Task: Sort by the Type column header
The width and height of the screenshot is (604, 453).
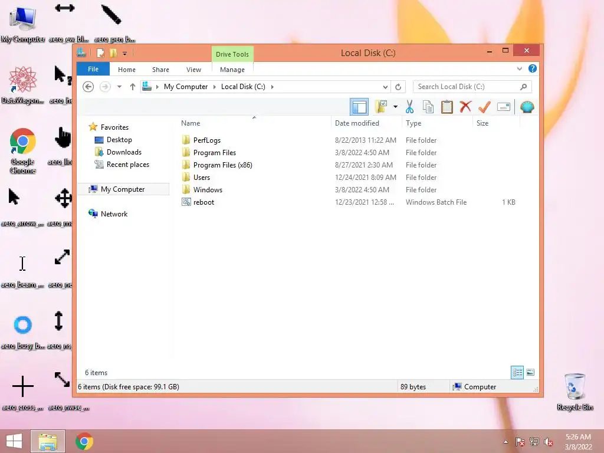Action: click(413, 123)
